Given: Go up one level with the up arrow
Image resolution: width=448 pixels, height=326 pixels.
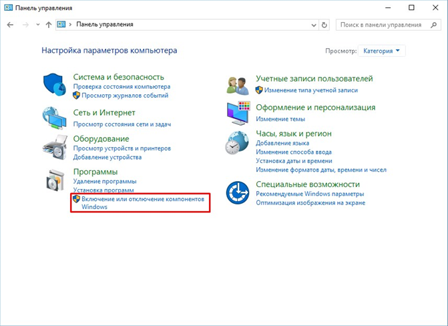Looking at the screenshot, I should pos(49,25).
